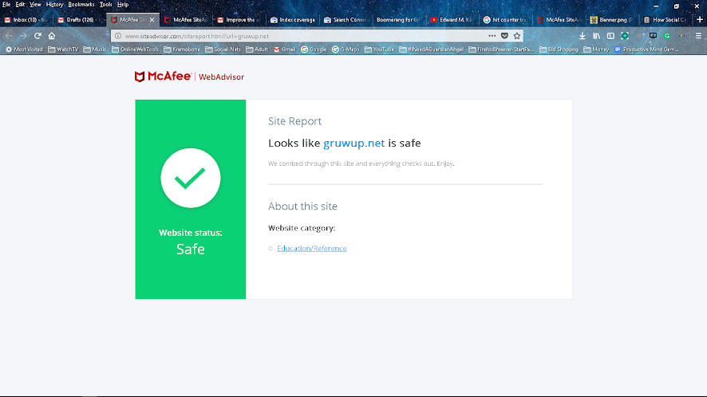This screenshot has height=397, width=707.
Task: Open the Social-Nets bookmark folder
Action: [223, 49]
